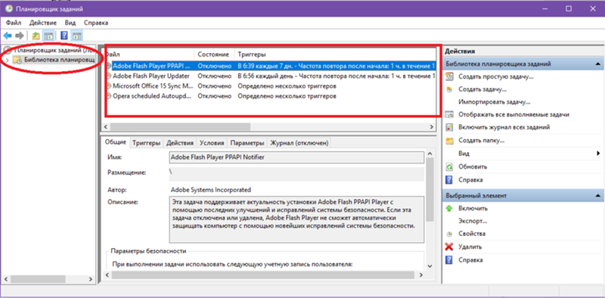Select the Adobe Flash Player PPAPI task row

click(271, 66)
